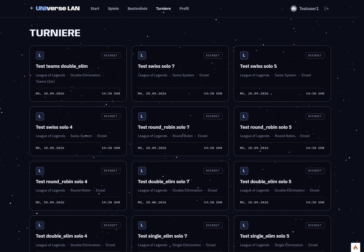This screenshot has width=364, height=252.
Task: Click the Testuser1 username
Action: [309, 9]
